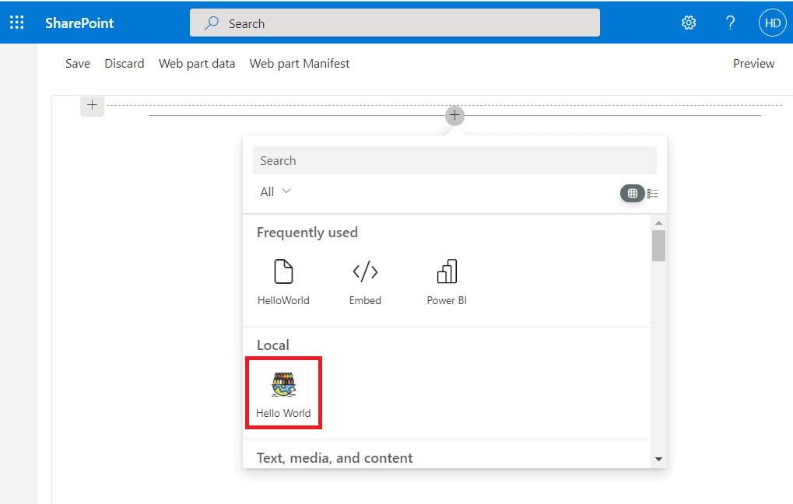The width and height of the screenshot is (793, 504).
Task: Go to SharePoint home link
Action: pos(79,23)
